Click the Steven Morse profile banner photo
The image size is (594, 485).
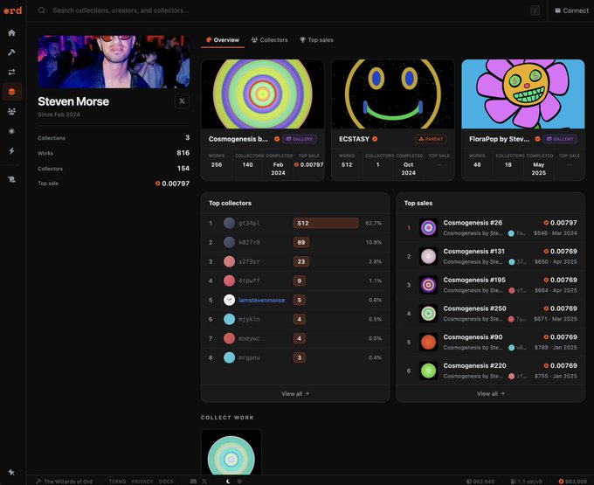click(114, 62)
